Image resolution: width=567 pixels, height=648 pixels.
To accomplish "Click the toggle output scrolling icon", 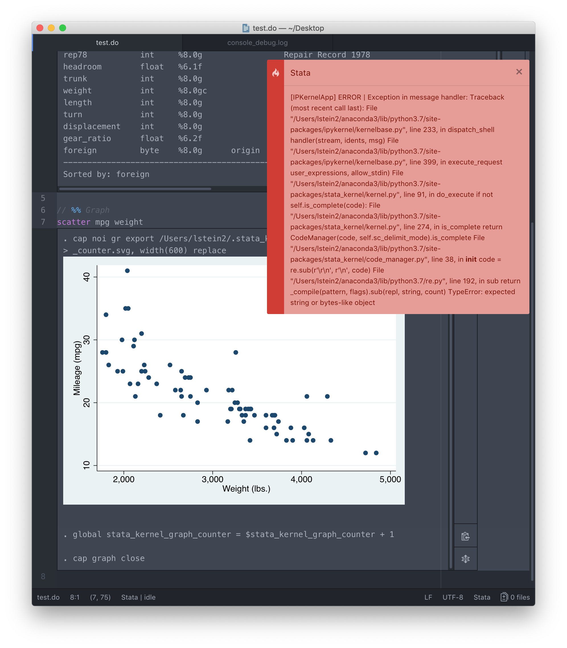I will (465, 559).
